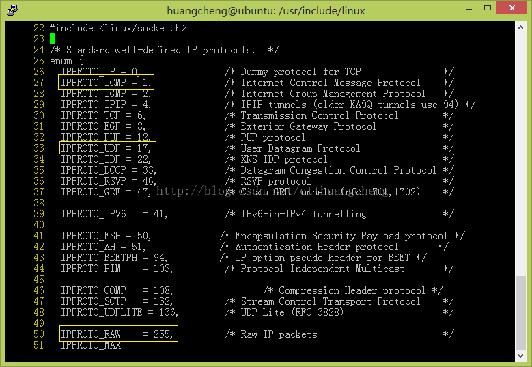The width and height of the screenshot is (532, 367).
Task: Click the vertical scrollbar thumb
Action: (x=520, y=313)
